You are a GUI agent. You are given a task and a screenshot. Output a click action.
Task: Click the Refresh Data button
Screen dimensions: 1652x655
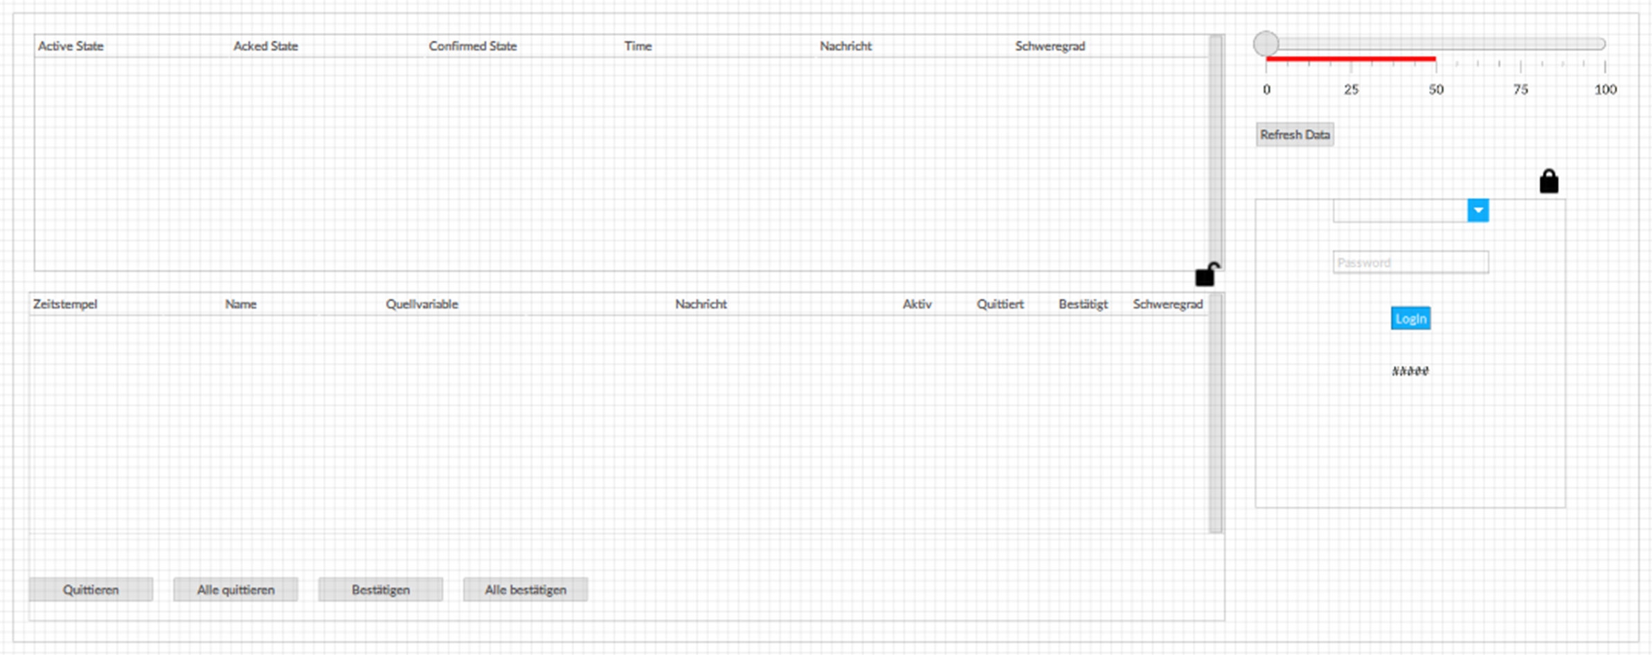[x=1295, y=134]
